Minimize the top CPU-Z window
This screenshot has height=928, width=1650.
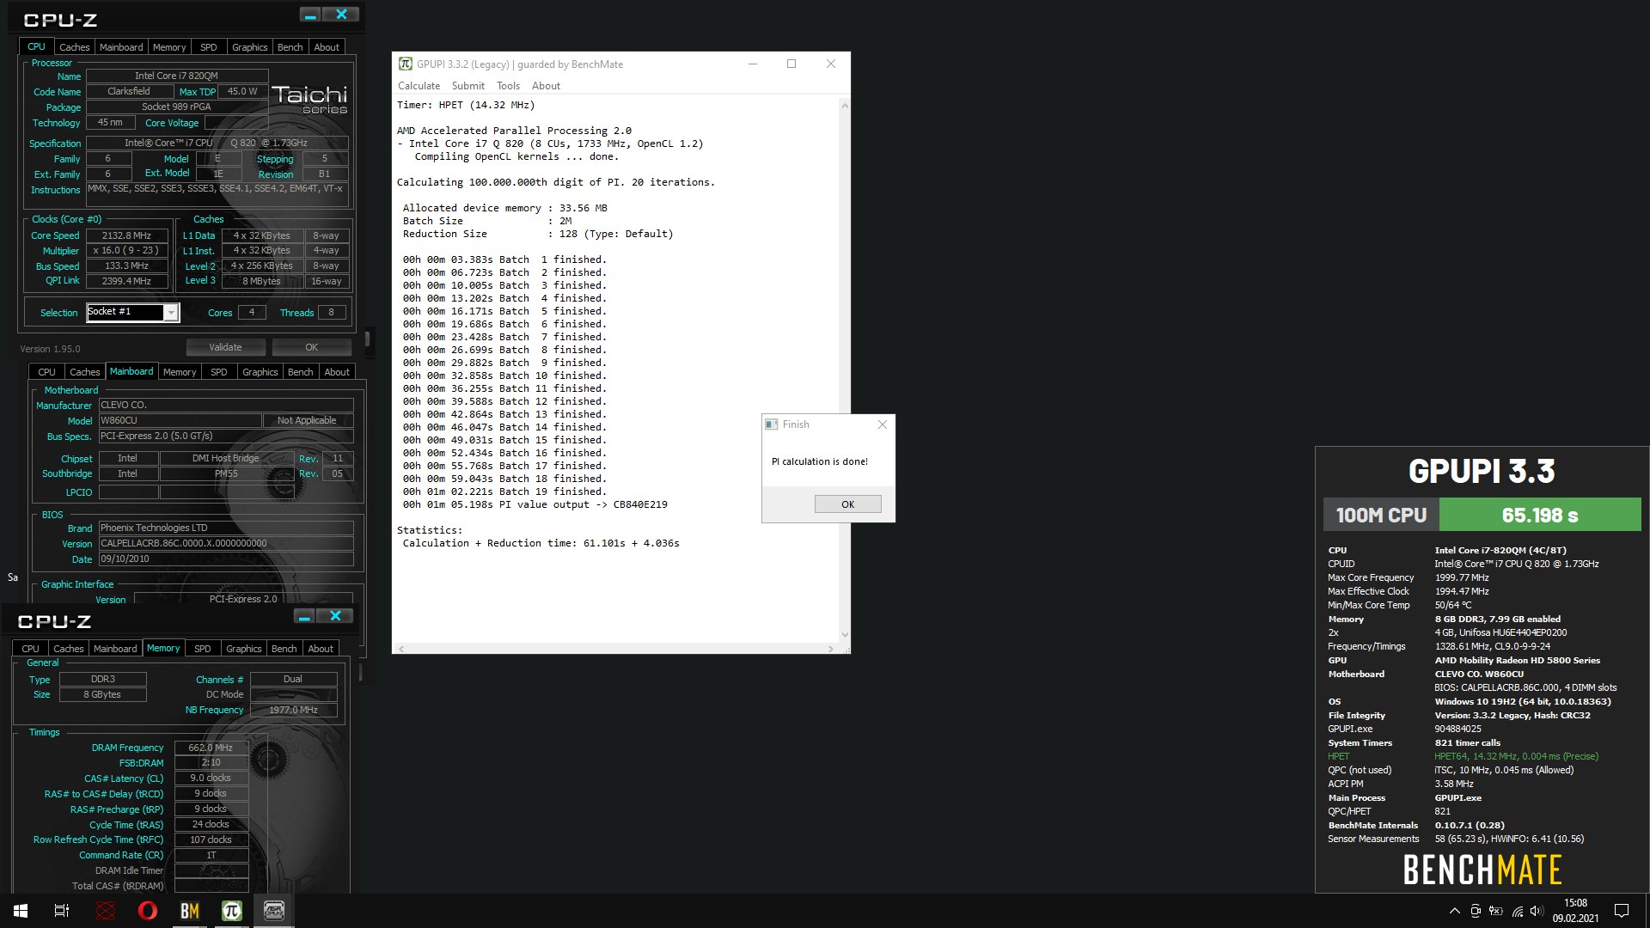310,15
